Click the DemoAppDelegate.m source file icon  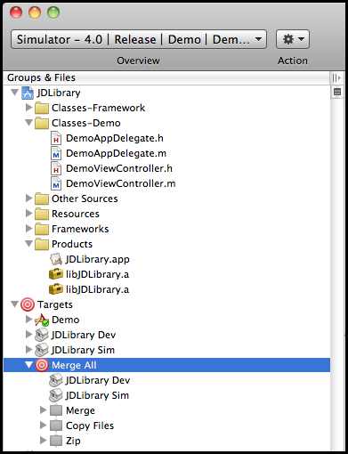[x=56, y=153]
